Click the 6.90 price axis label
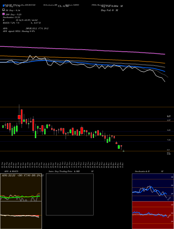This screenshot has height=229, width=174. [x=168, y=154]
